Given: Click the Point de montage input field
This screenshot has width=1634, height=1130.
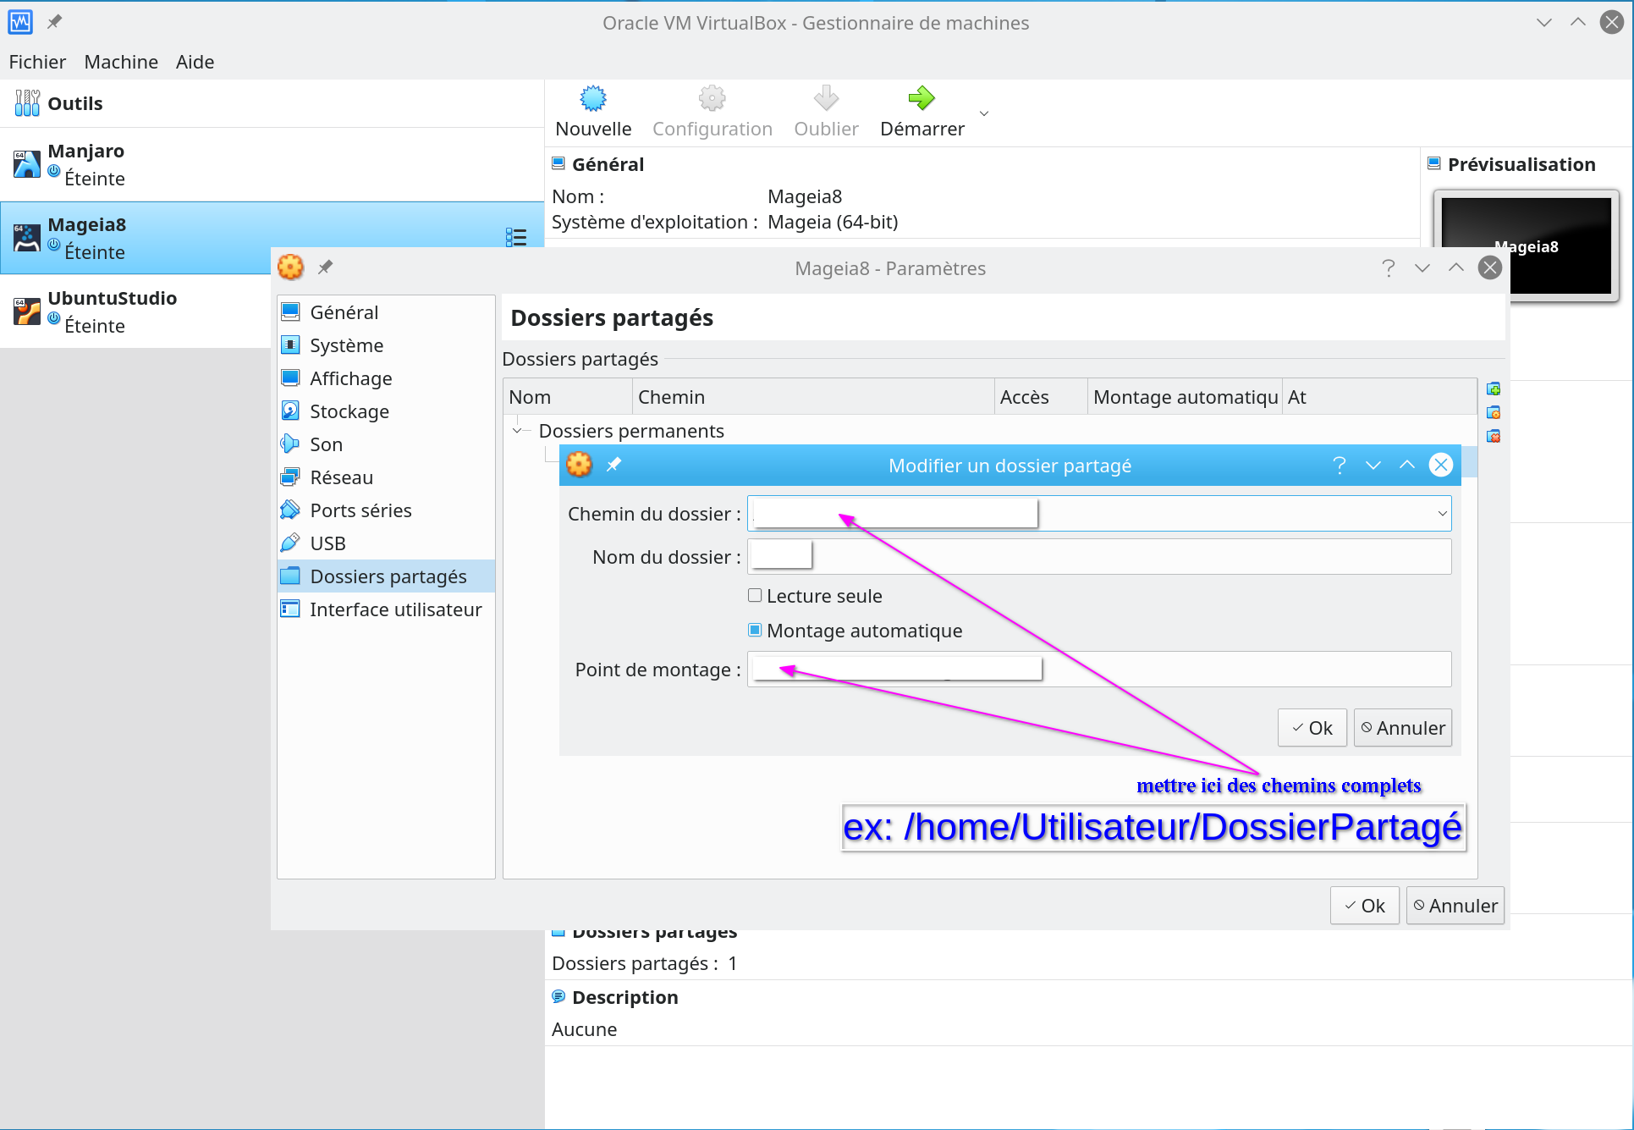Looking at the screenshot, I should click(1099, 670).
